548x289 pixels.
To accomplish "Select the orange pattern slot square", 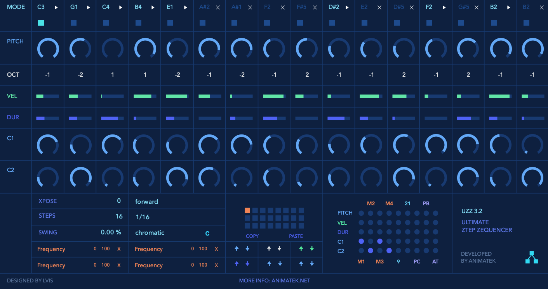I will 247,210.
